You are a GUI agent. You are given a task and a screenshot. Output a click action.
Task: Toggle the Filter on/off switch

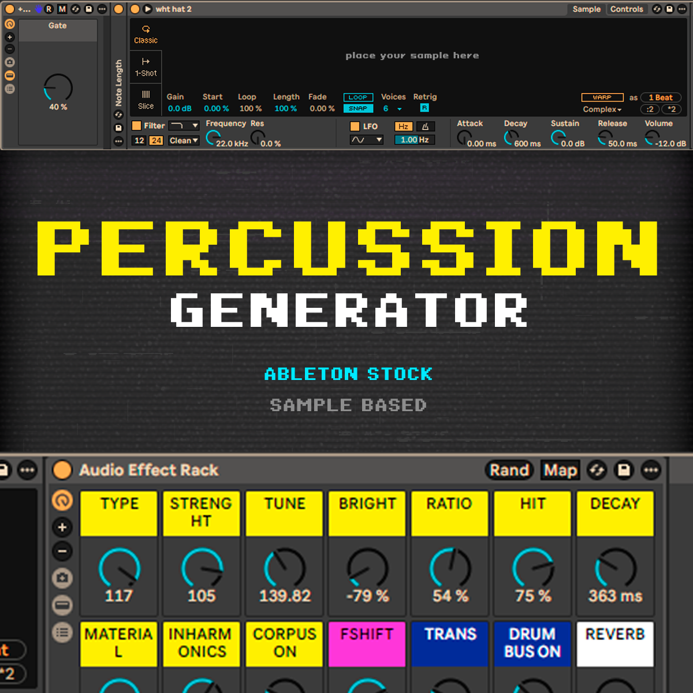coord(137,125)
